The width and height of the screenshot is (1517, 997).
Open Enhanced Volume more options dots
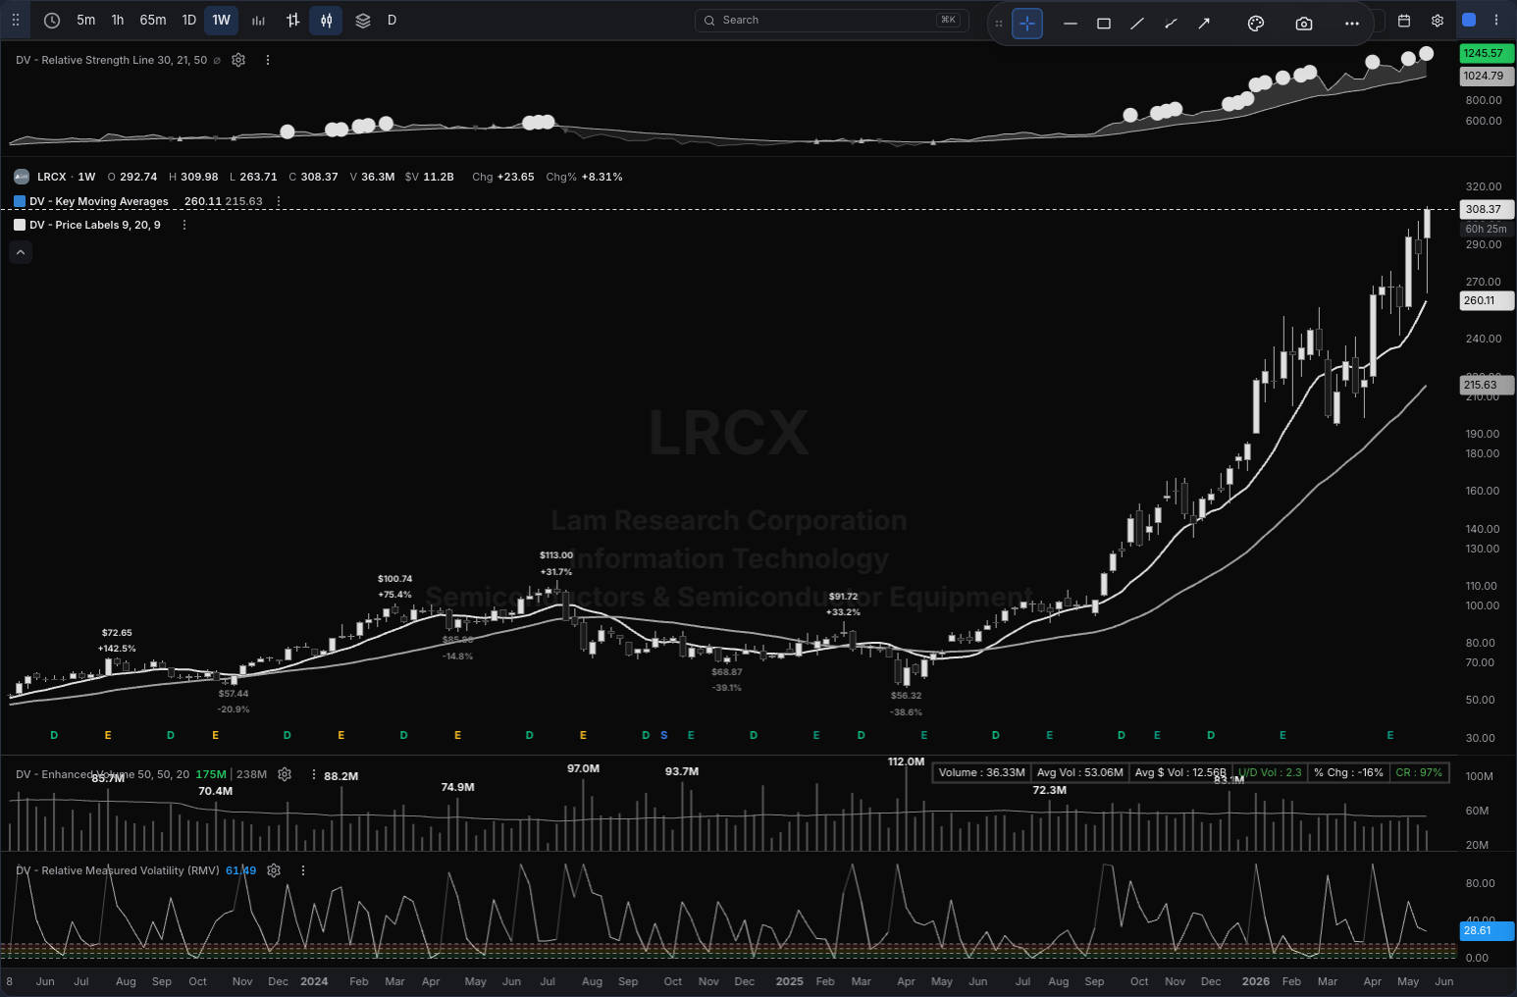(x=314, y=774)
